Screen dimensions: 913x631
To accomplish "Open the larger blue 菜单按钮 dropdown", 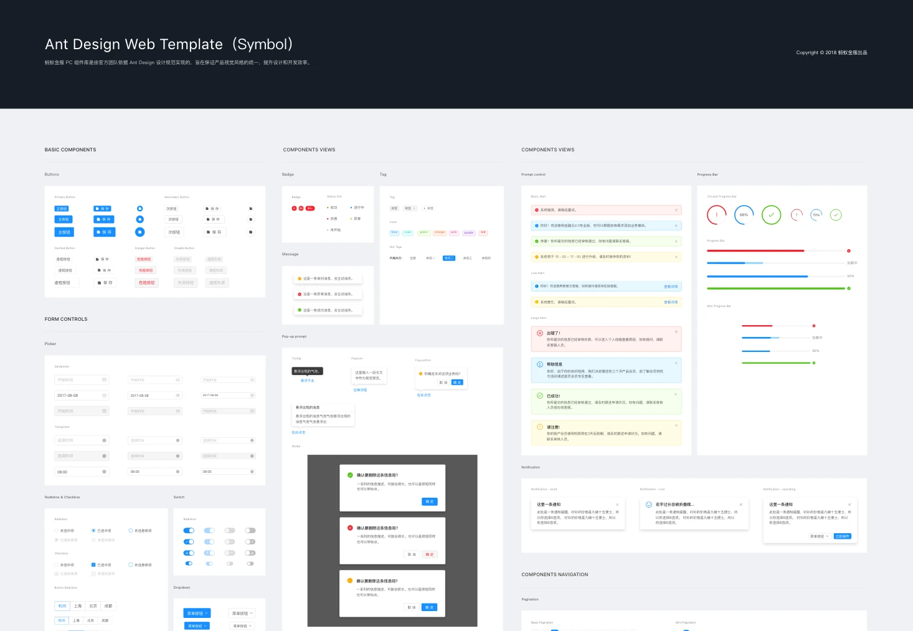I will click(x=197, y=614).
